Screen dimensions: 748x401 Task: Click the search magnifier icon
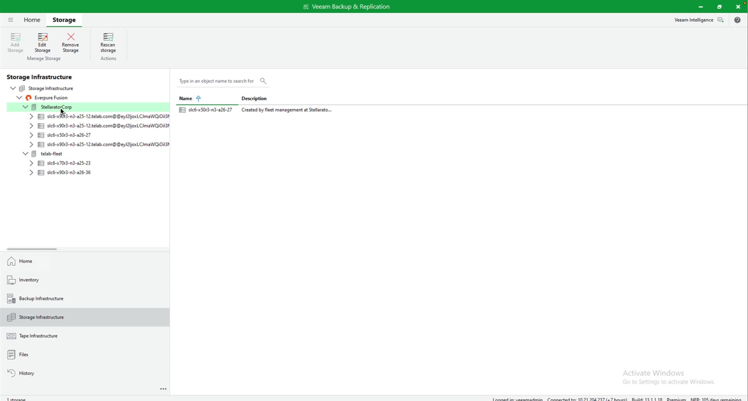click(x=263, y=81)
